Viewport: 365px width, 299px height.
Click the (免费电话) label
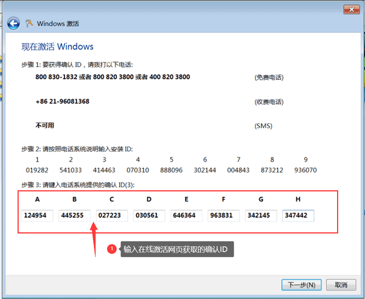point(269,77)
